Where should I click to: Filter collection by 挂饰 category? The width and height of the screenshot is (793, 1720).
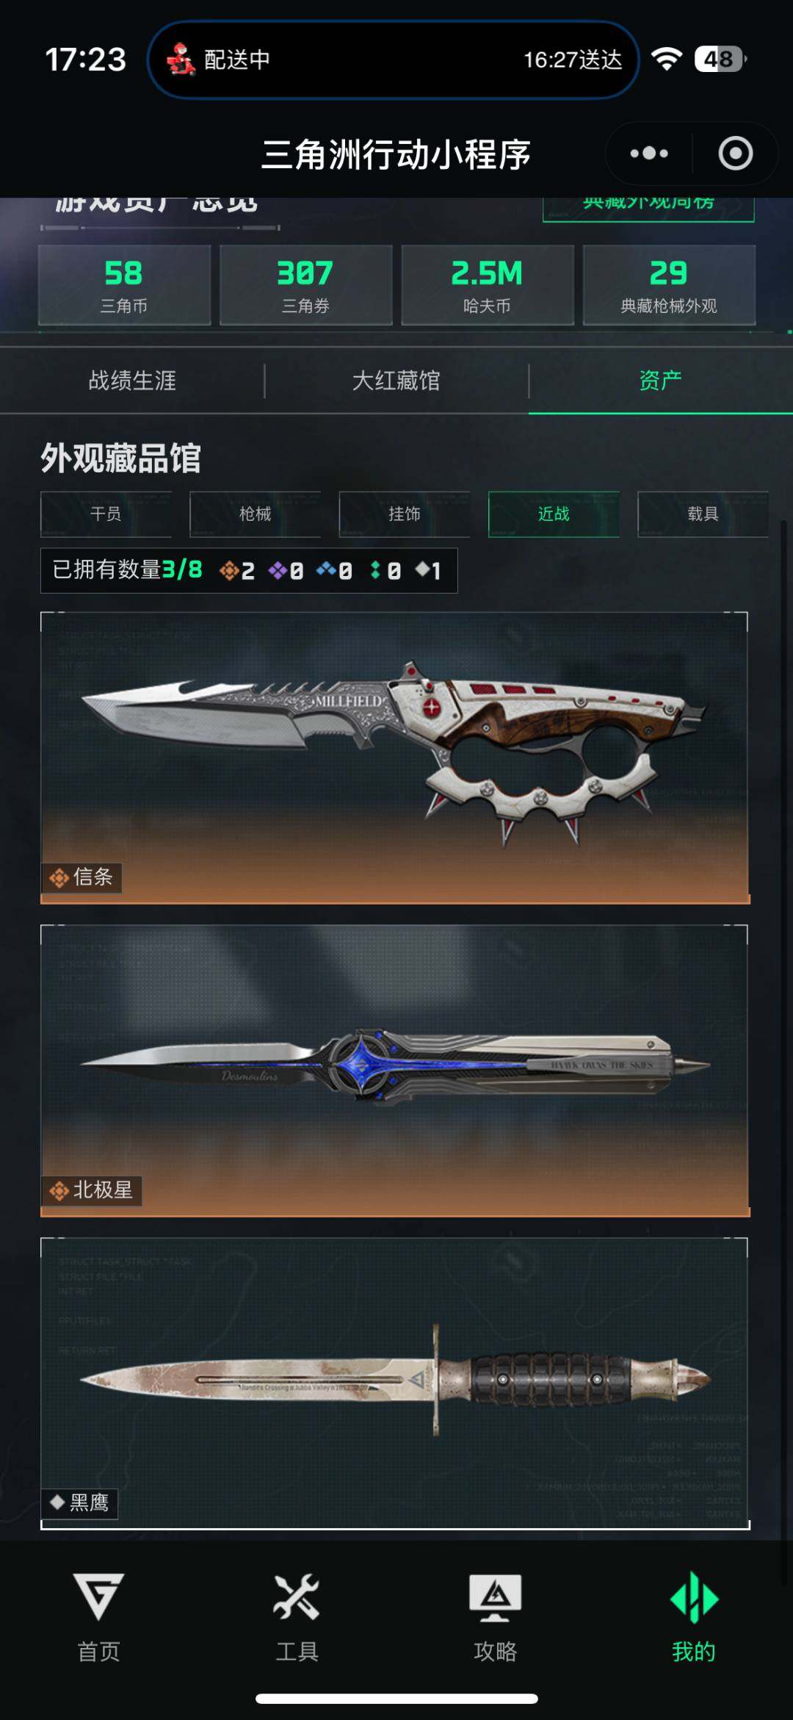pyautogui.click(x=405, y=514)
